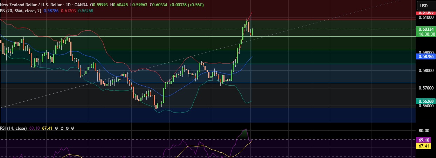Click the green 0.60334 current price label
436x158 pixels.
coord(425,29)
